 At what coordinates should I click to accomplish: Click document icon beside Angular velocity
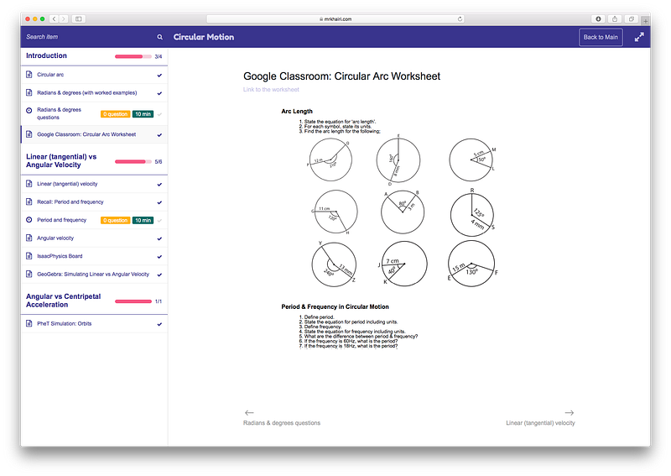pos(29,238)
